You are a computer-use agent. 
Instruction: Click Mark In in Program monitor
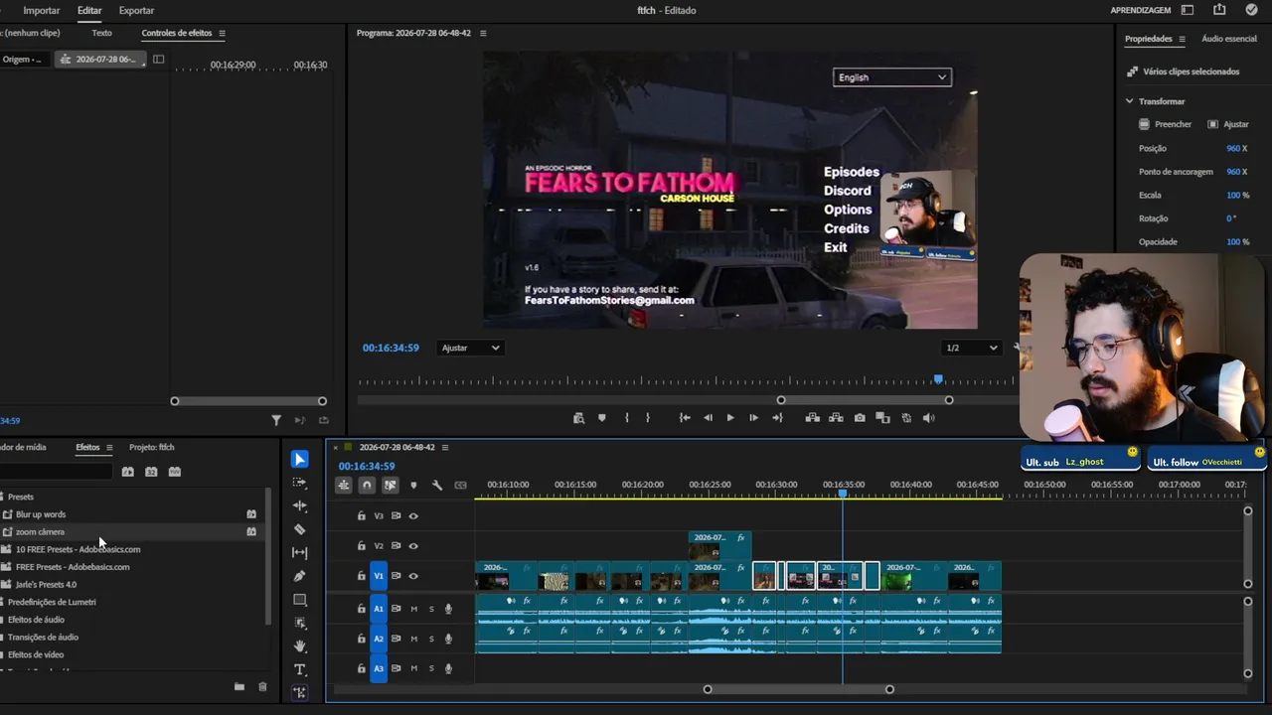(626, 418)
